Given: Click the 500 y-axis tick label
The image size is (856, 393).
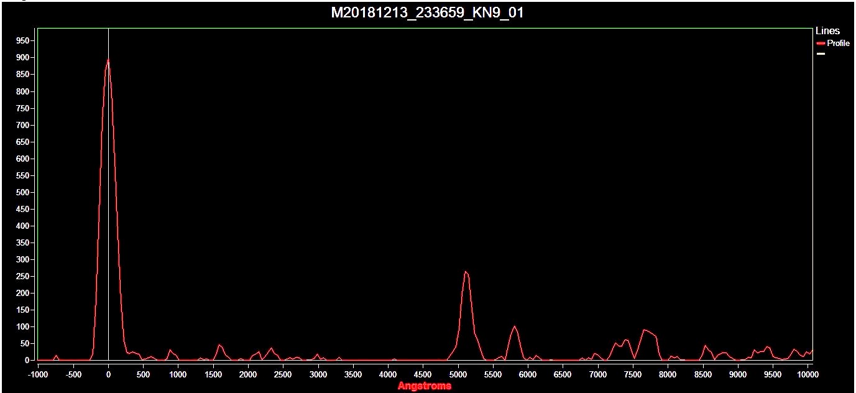Looking at the screenshot, I should coord(22,193).
